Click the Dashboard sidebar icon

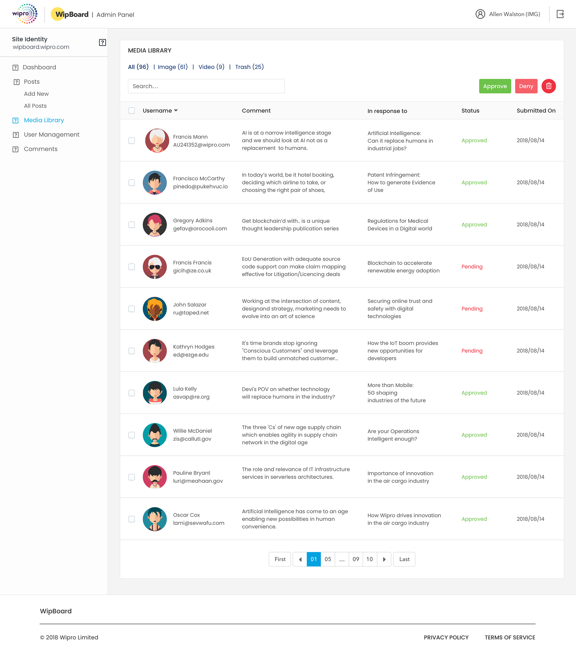point(15,68)
